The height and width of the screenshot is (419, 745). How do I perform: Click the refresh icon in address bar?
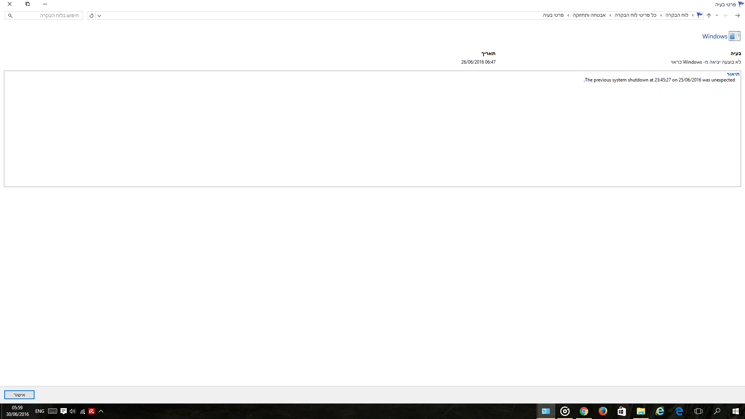pyautogui.click(x=92, y=16)
